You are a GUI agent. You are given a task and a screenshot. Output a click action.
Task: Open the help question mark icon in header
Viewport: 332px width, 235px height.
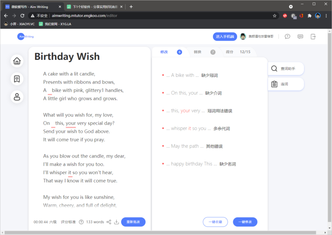click(x=287, y=36)
